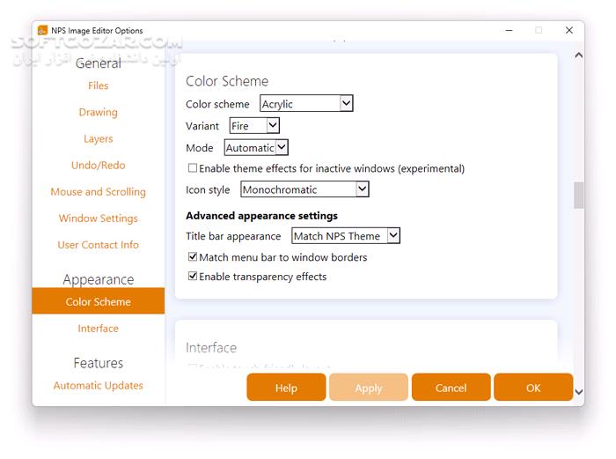Click the NPS Image Editor title bar icon

click(x=43, y=31)
